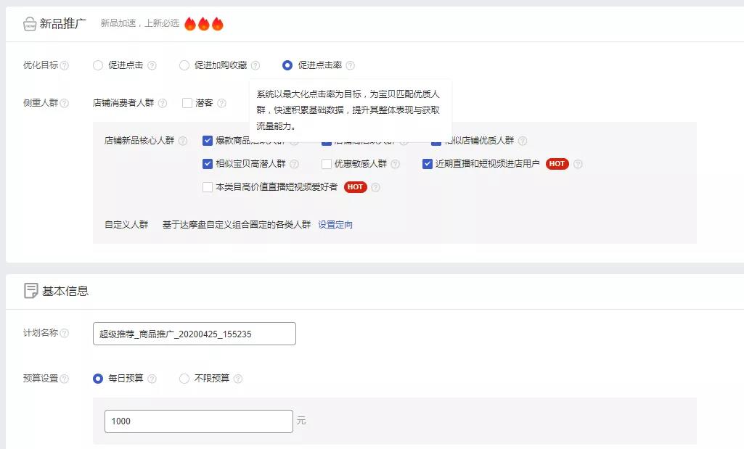The width and height of the screenshot is (744, 449).
Task: Enable 本类目高价值直播短视频爱好者 checkbox
Action: point(208,187)
